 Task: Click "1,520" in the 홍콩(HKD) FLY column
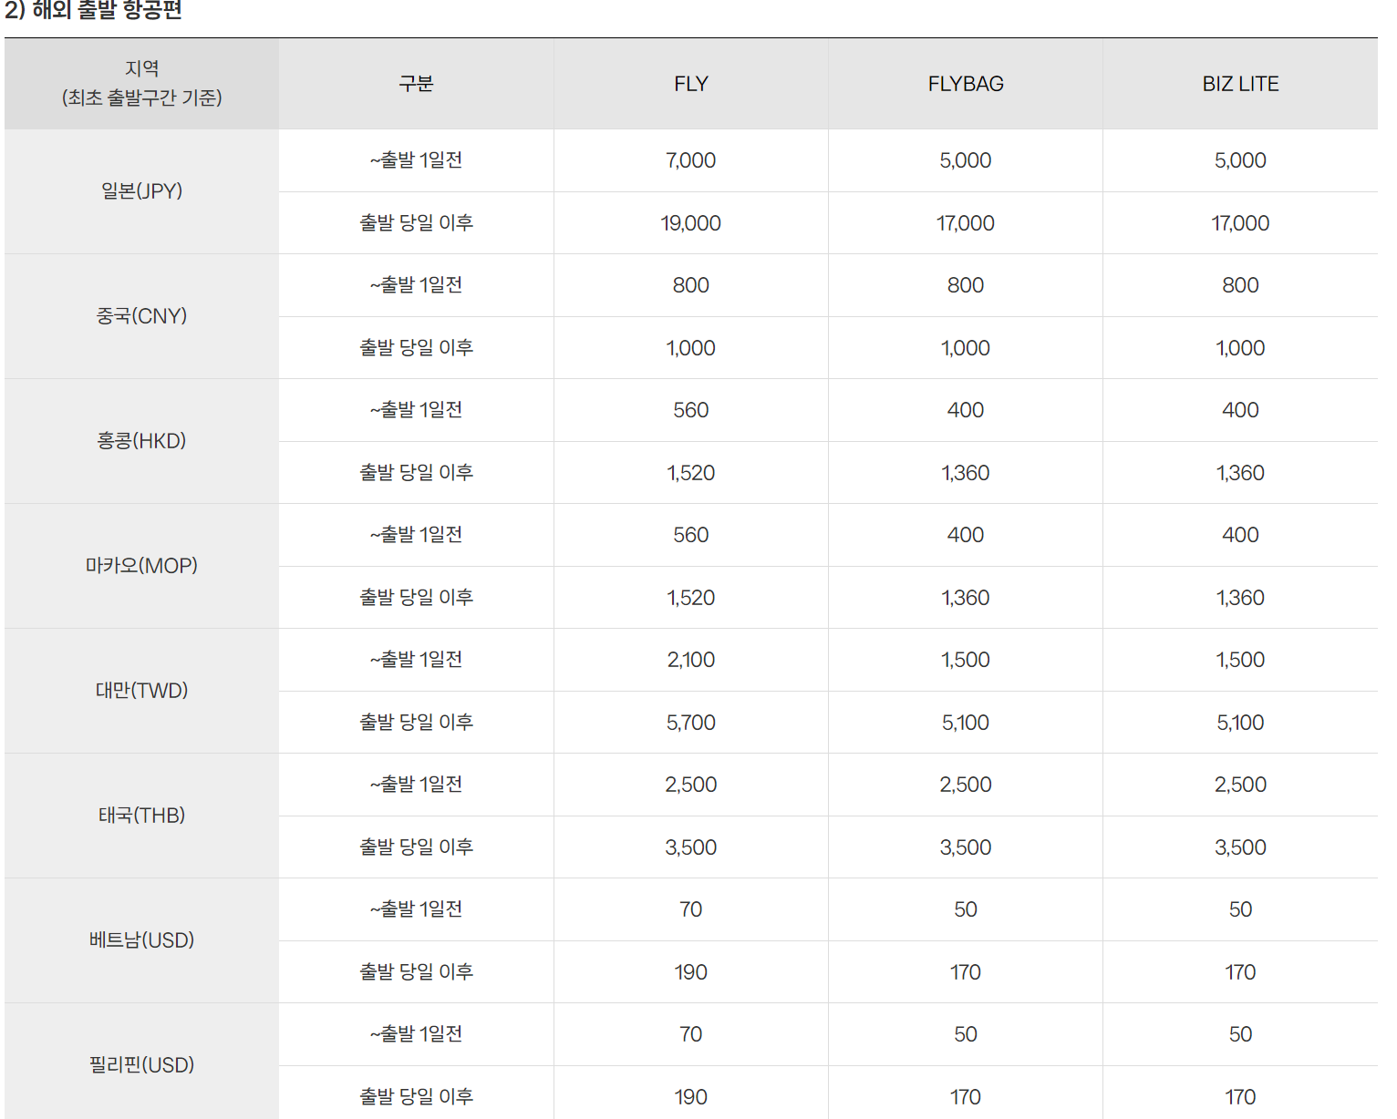690,473
